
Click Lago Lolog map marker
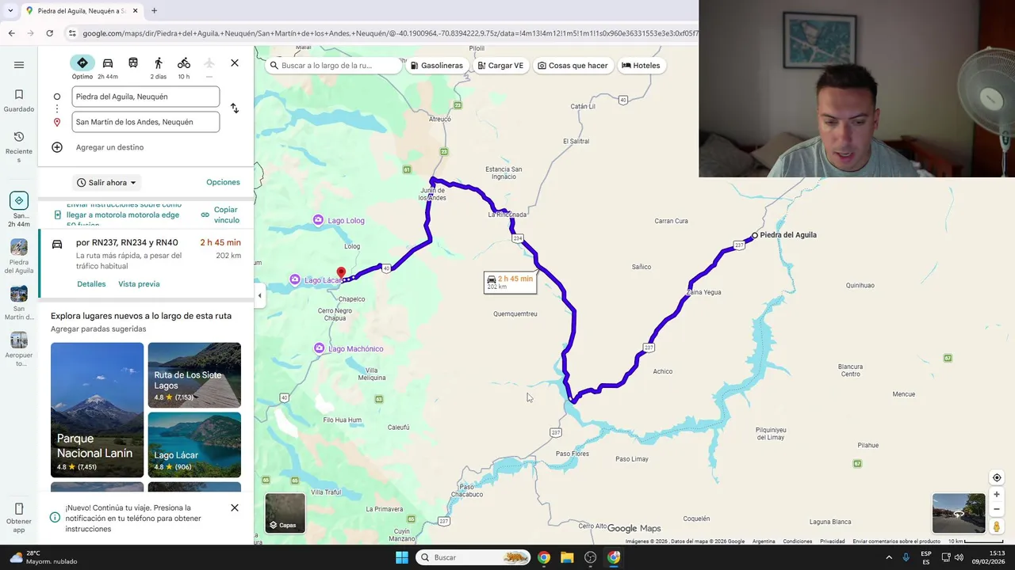318,220
